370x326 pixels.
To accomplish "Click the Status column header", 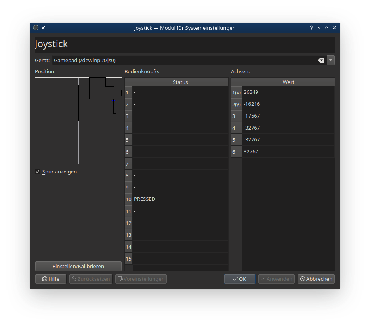I will [180, 82].
